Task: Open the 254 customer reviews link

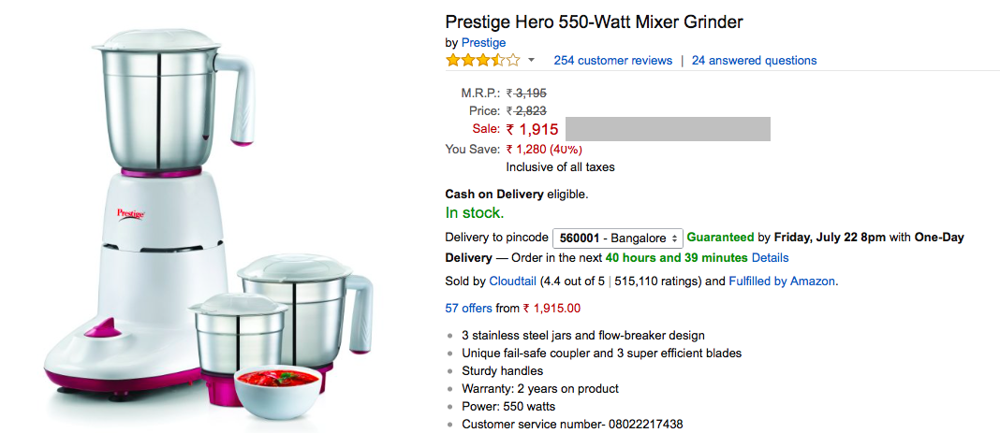Action: 612,61
